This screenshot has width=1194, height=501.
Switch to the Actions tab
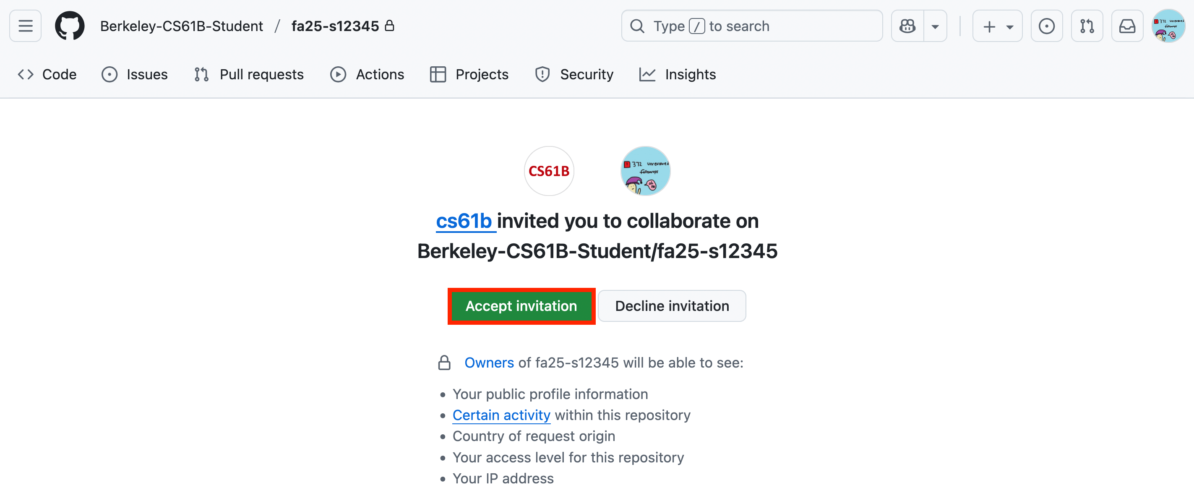point(368,74)
